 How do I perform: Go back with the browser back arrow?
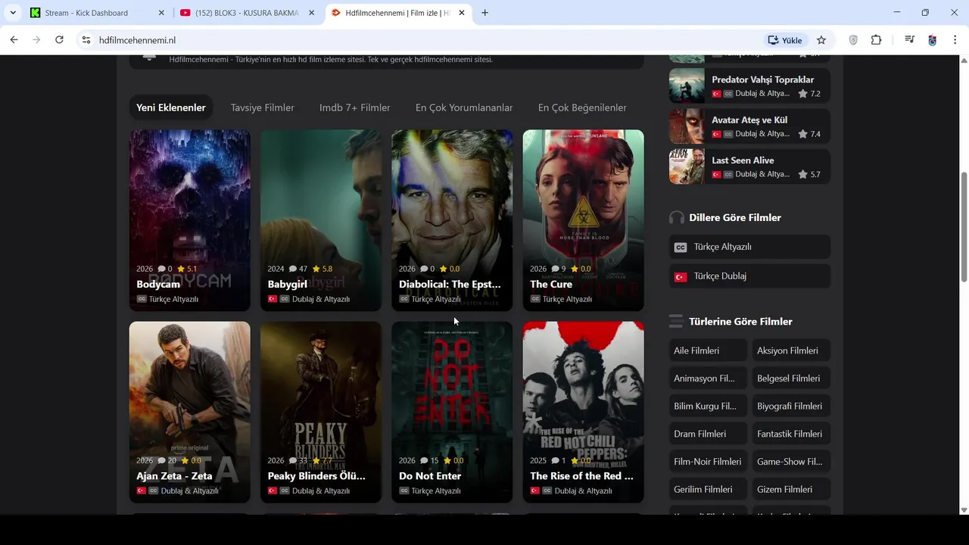click(14, 40)
